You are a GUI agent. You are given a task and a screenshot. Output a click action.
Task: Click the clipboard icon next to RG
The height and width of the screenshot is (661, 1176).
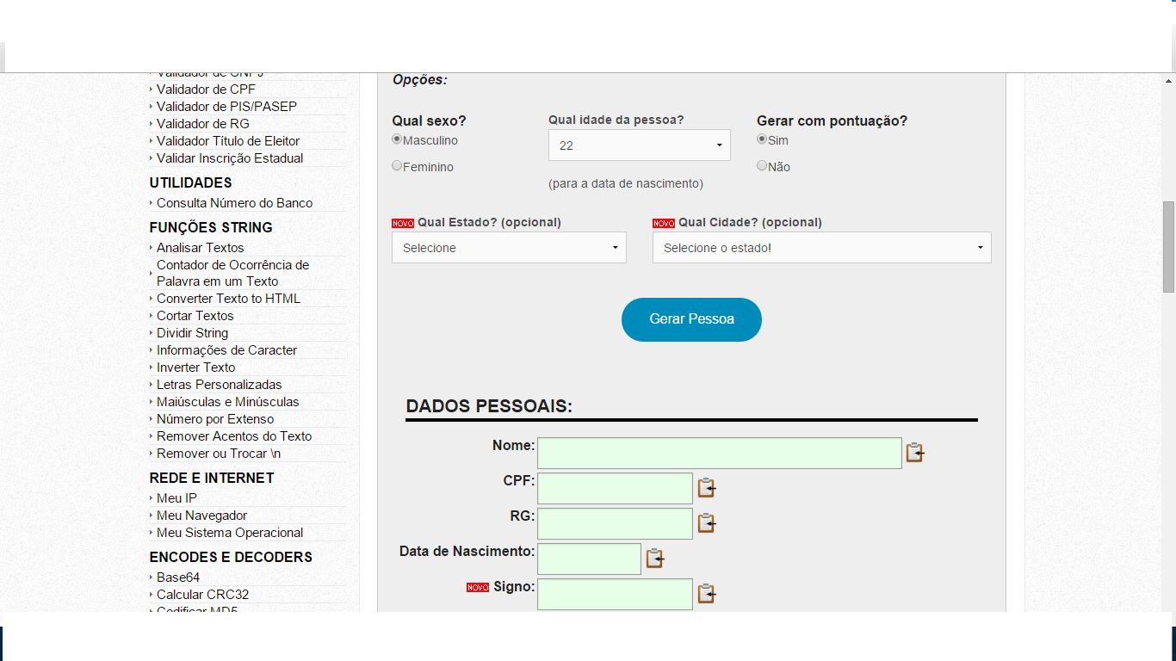tap(706, 523)
